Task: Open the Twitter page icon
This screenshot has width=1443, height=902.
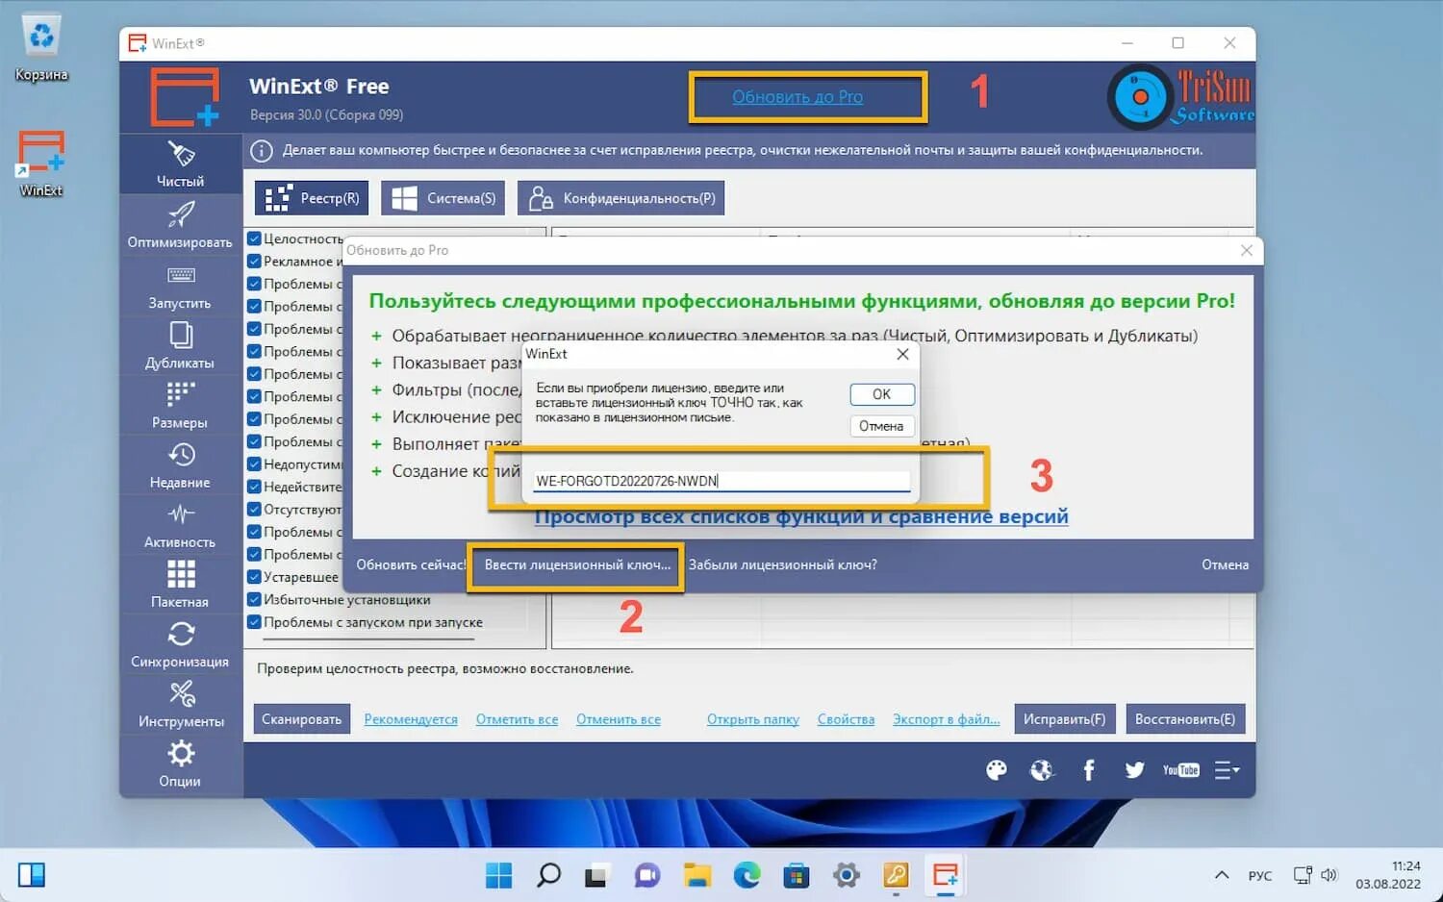Action: point(1135,770)
